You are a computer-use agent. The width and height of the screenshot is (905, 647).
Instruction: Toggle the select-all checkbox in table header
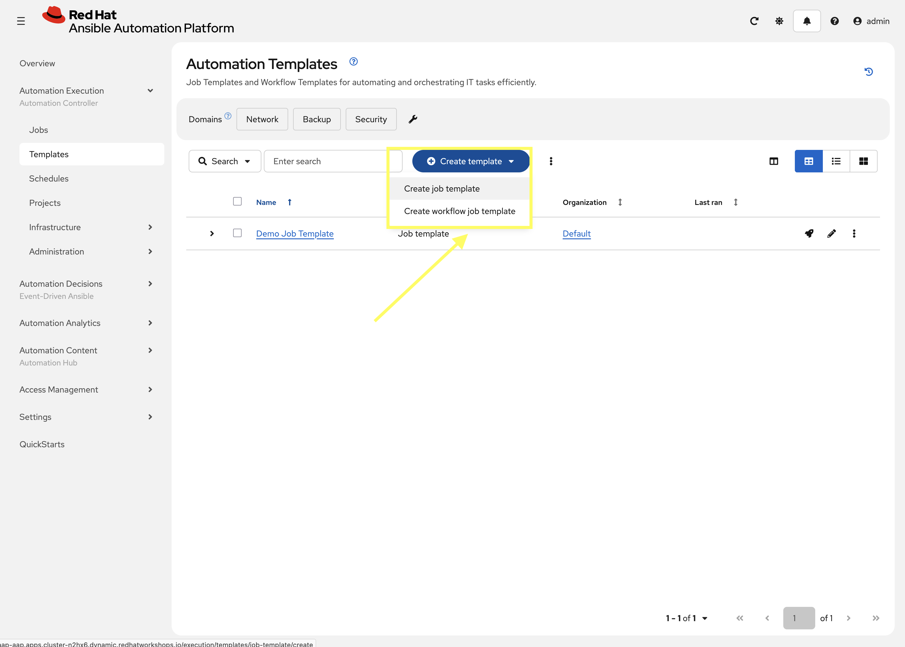(x=237, y=202)
